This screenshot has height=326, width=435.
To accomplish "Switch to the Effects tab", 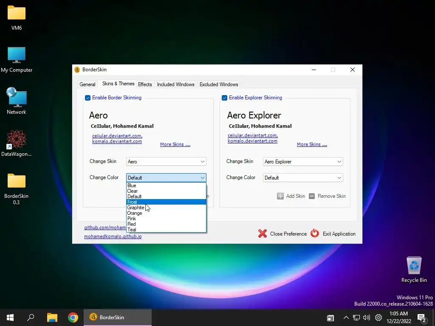I will pyautogui.click(x=145, y=84).
